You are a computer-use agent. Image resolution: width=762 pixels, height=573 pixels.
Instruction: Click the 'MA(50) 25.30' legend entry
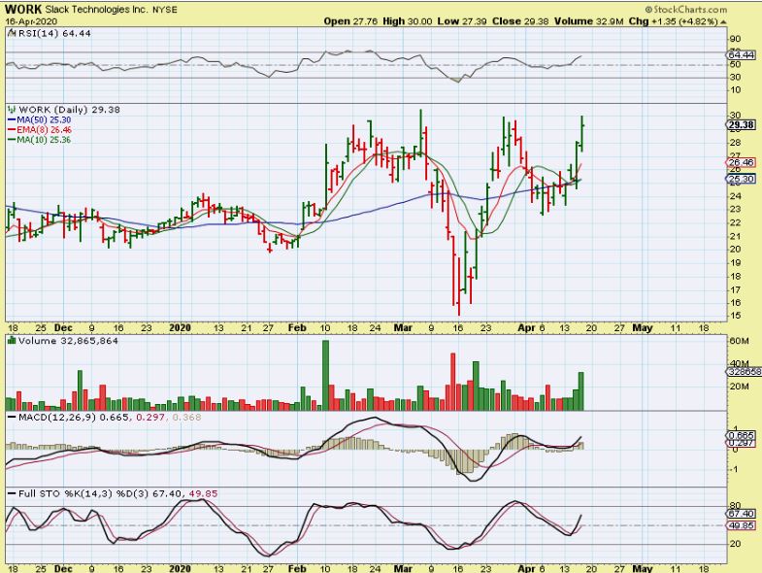(44, 119)
